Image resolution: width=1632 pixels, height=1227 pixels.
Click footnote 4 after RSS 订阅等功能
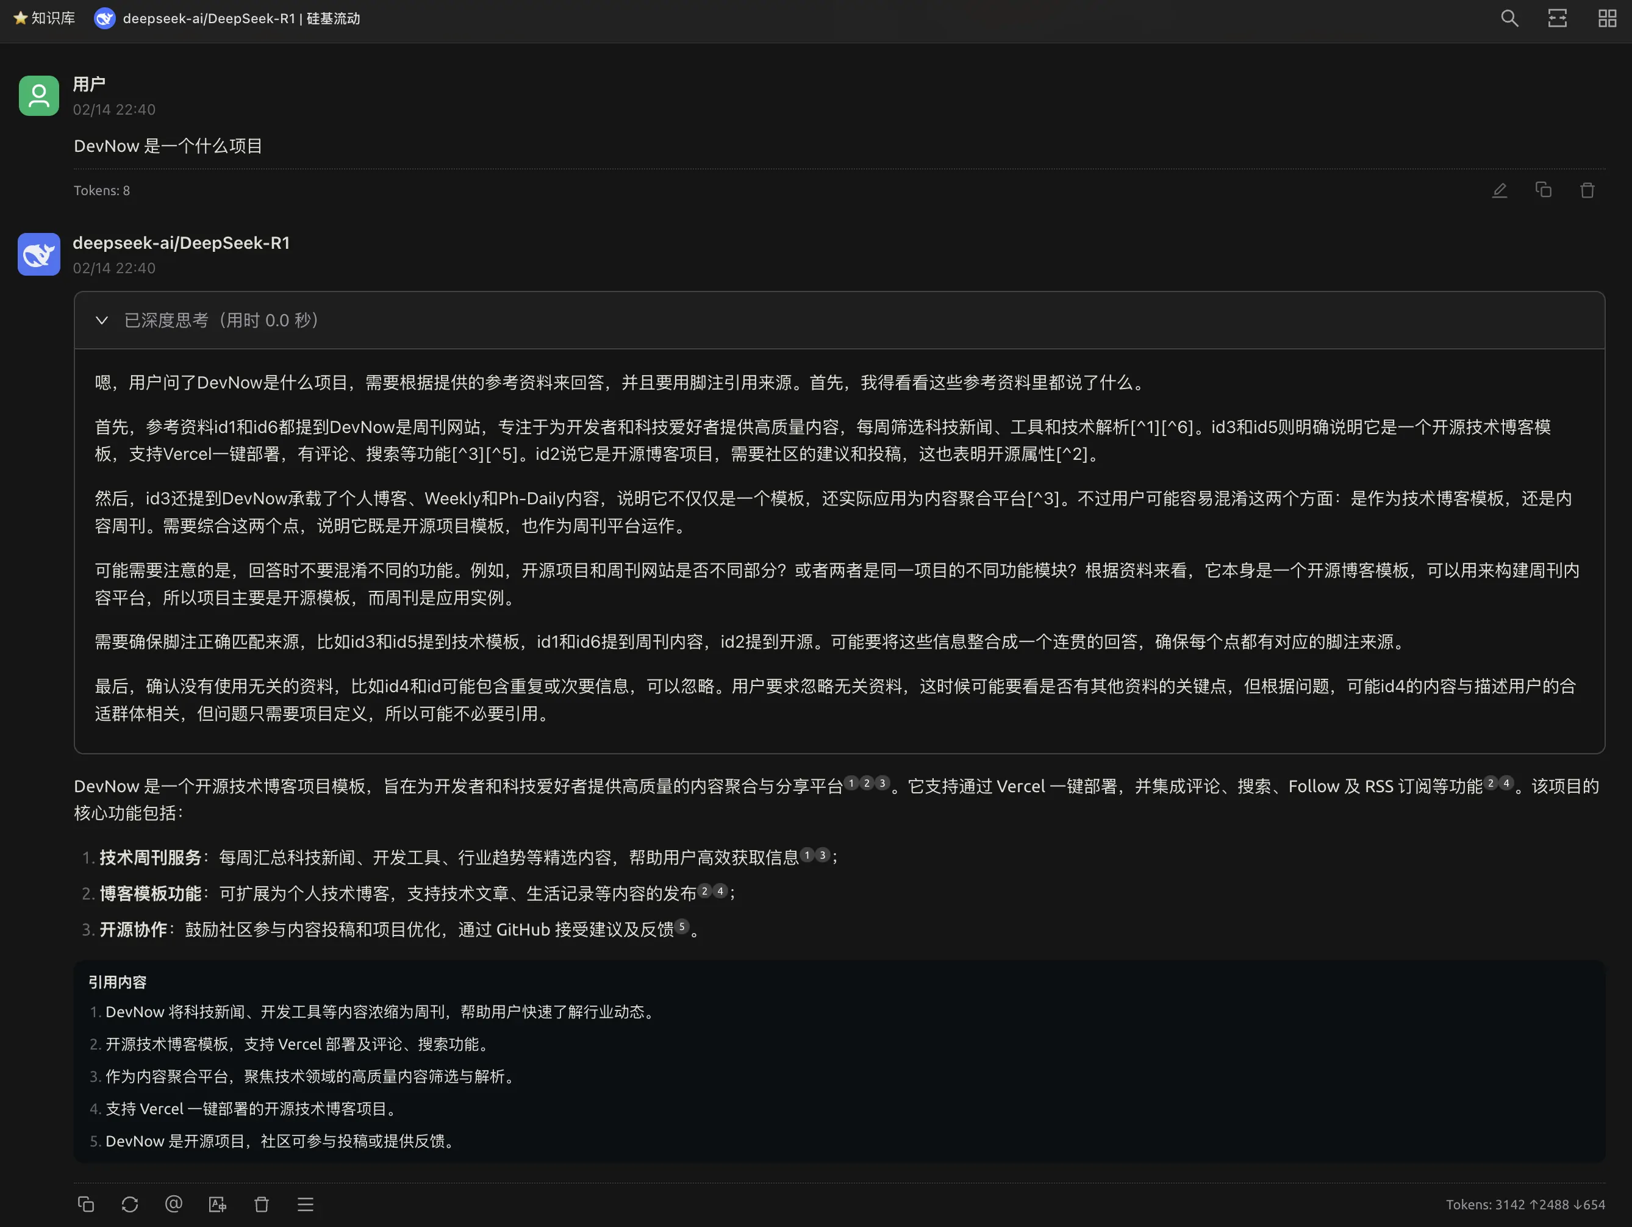1506,783
